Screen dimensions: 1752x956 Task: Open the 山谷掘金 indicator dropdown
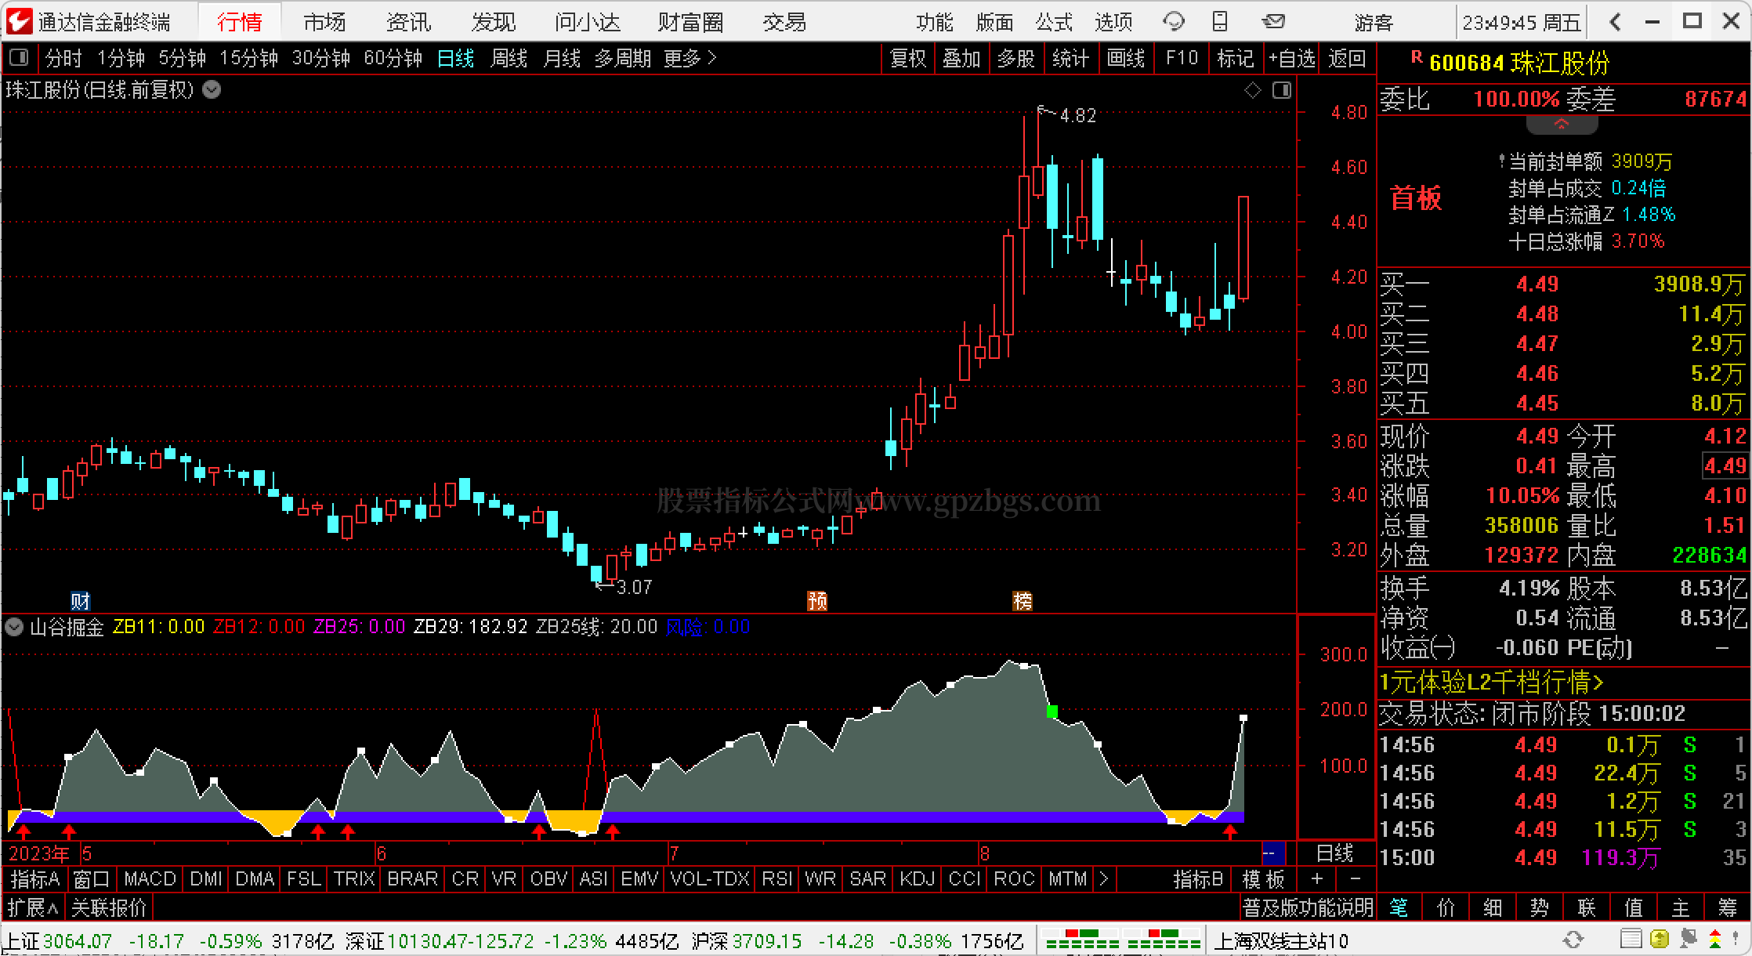click(x=14, y=627)
